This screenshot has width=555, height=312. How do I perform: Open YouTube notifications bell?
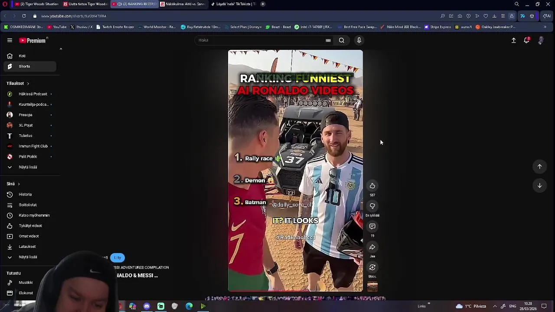click(x=527, y=40)
